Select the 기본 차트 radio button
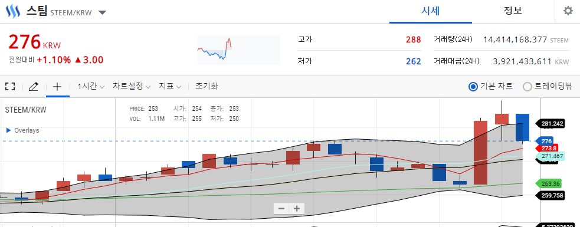The image size is (580, 227). 473,87
